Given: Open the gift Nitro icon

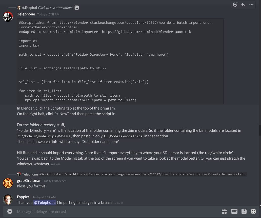Looking at the screenshot, I should click(224, 211).
